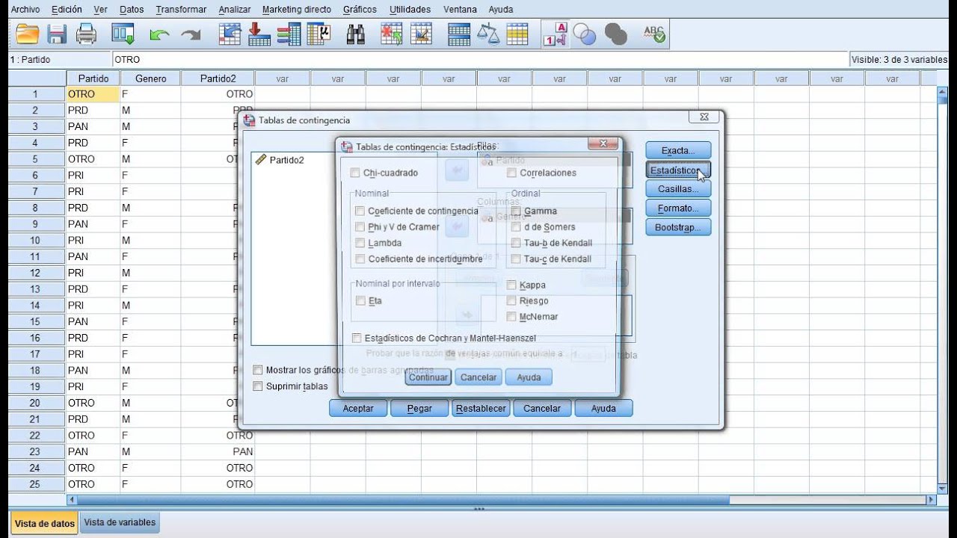Tick the Tau-c de Kendall checkbox
Image resolution: width=957 pixels, height=538 pixels.
(516, 259)
